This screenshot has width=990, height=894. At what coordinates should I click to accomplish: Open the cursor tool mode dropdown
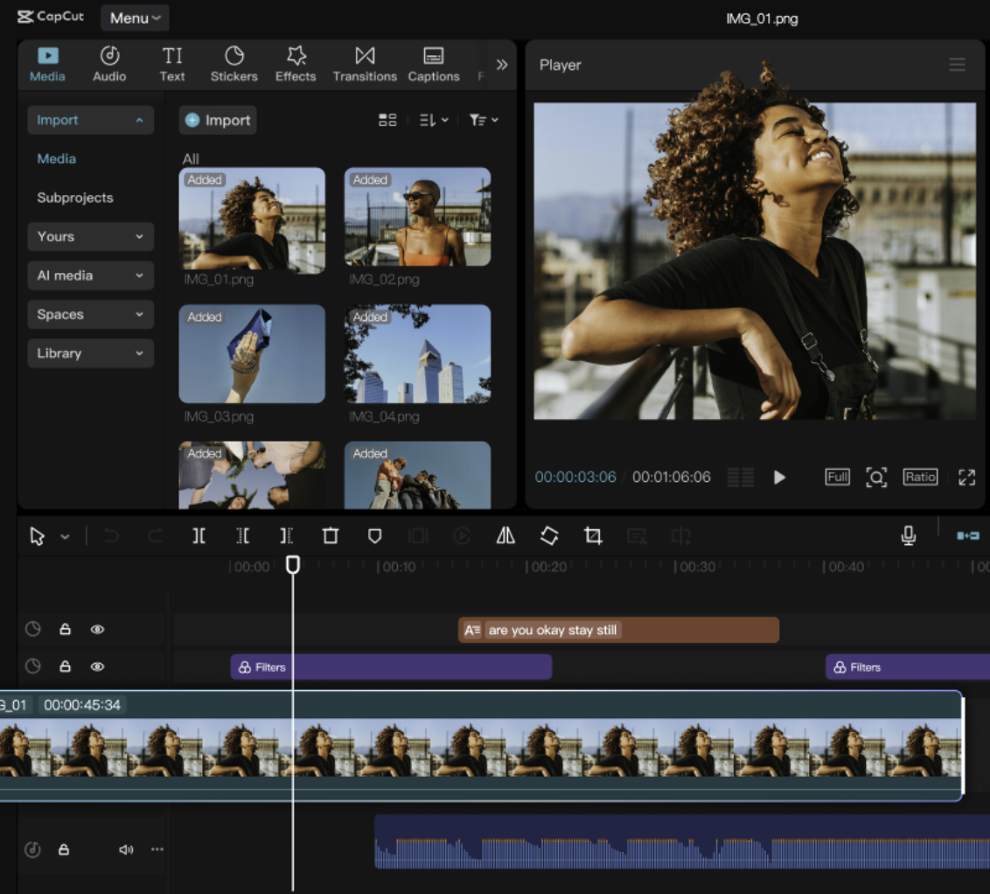click(x=65, y=537)
